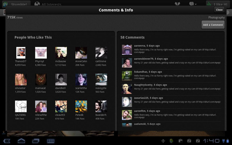The height and width of the screenshot is (145, 232).
Task: Open nilesofthe's profile photo
Action: click(41, 106)
